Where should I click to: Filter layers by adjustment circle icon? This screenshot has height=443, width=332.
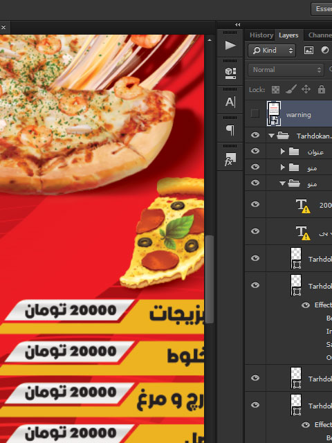[x=325, y=50]
